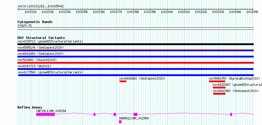The image size is (262, 125).
Task: Click the red nsv6442960 variant bar
Action: click(219, 94)
